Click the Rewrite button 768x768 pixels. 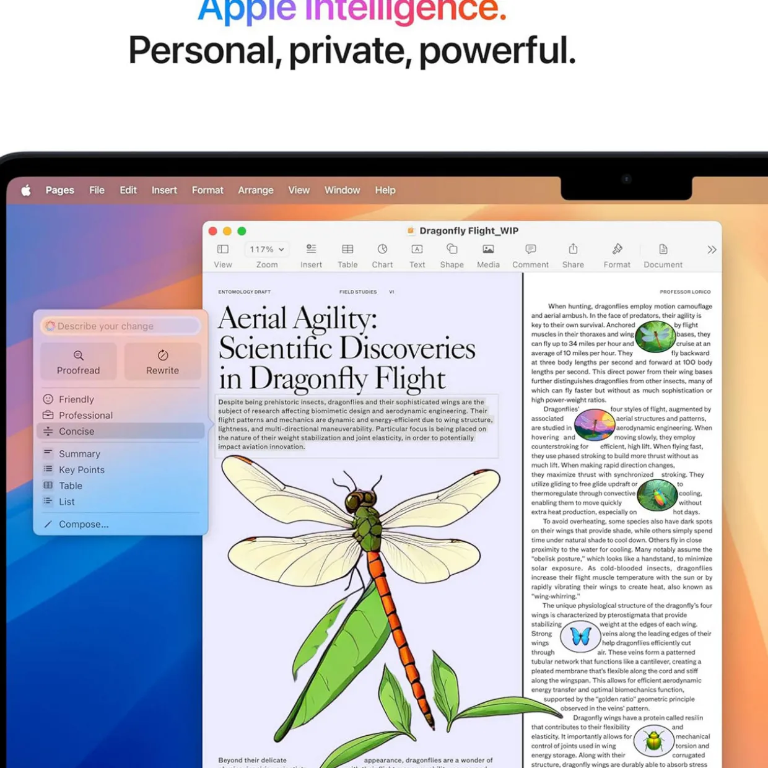(x=162, y=361)
